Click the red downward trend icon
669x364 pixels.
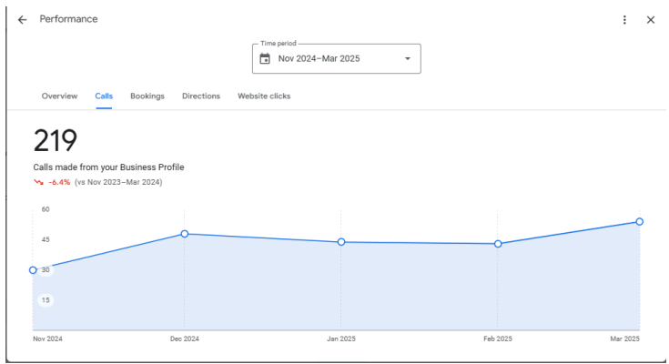(x=38, y=182)
